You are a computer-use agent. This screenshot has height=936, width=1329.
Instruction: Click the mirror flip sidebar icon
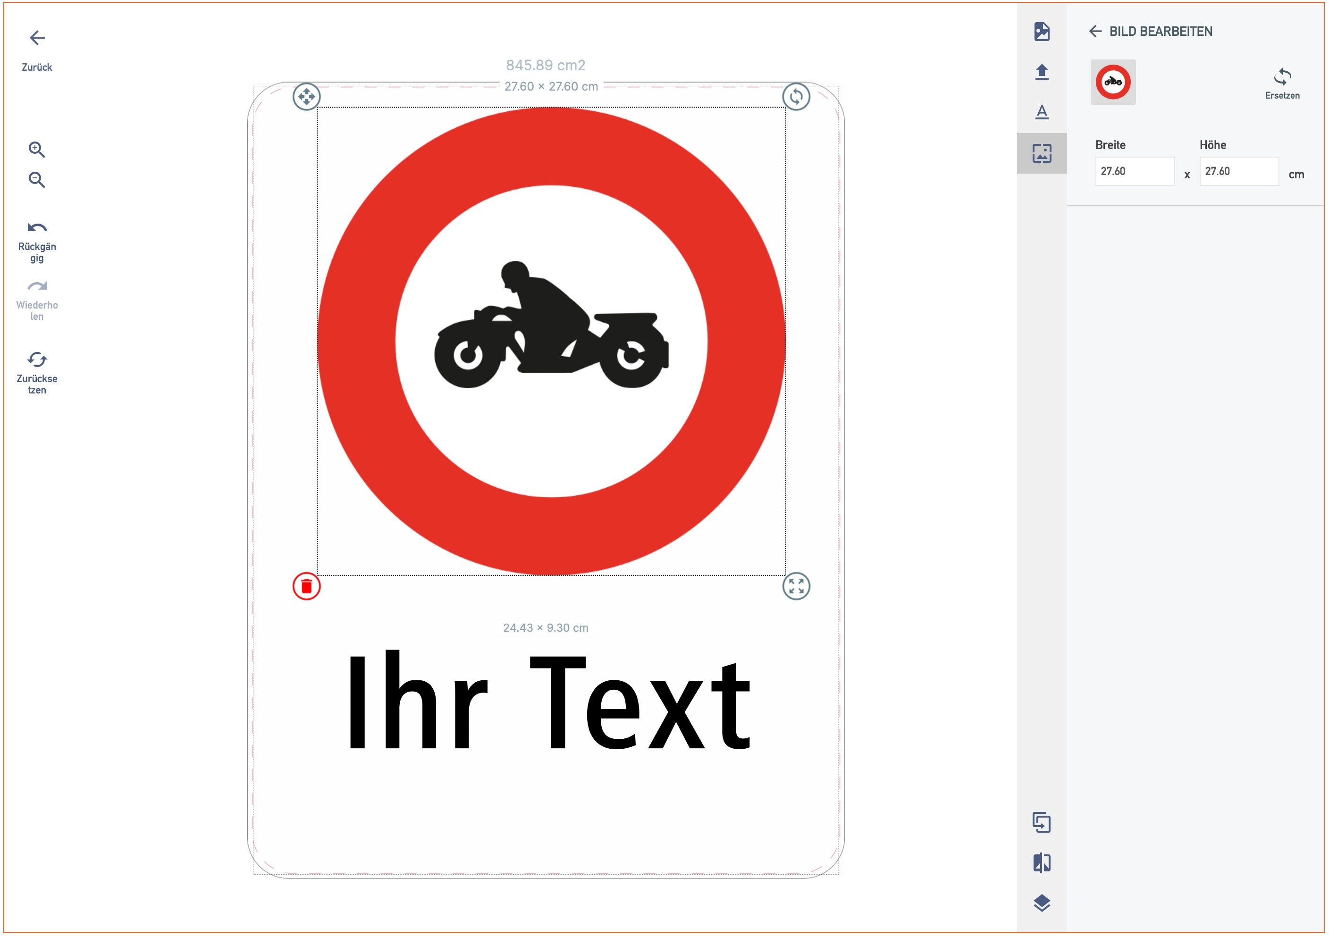pos(1041,862)
